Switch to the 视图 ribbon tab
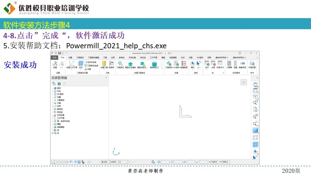311x175 pixels. tap(209, 58)
